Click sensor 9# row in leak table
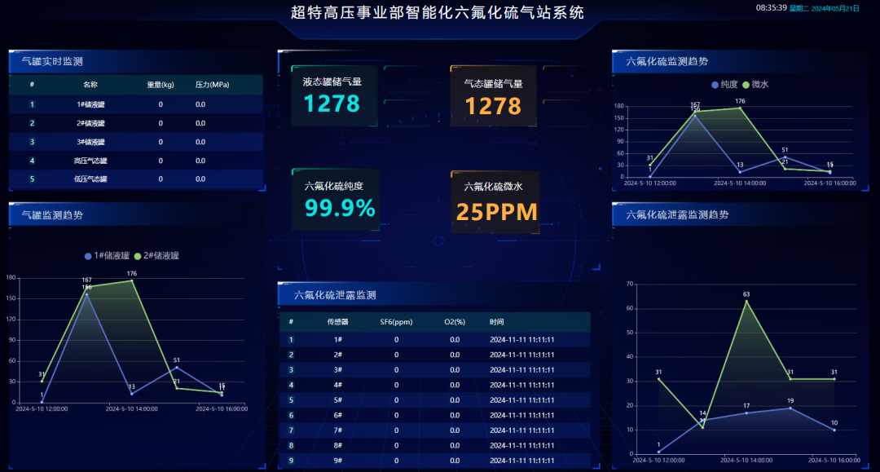The image size is (880, 472). click(x=438, y=461)
